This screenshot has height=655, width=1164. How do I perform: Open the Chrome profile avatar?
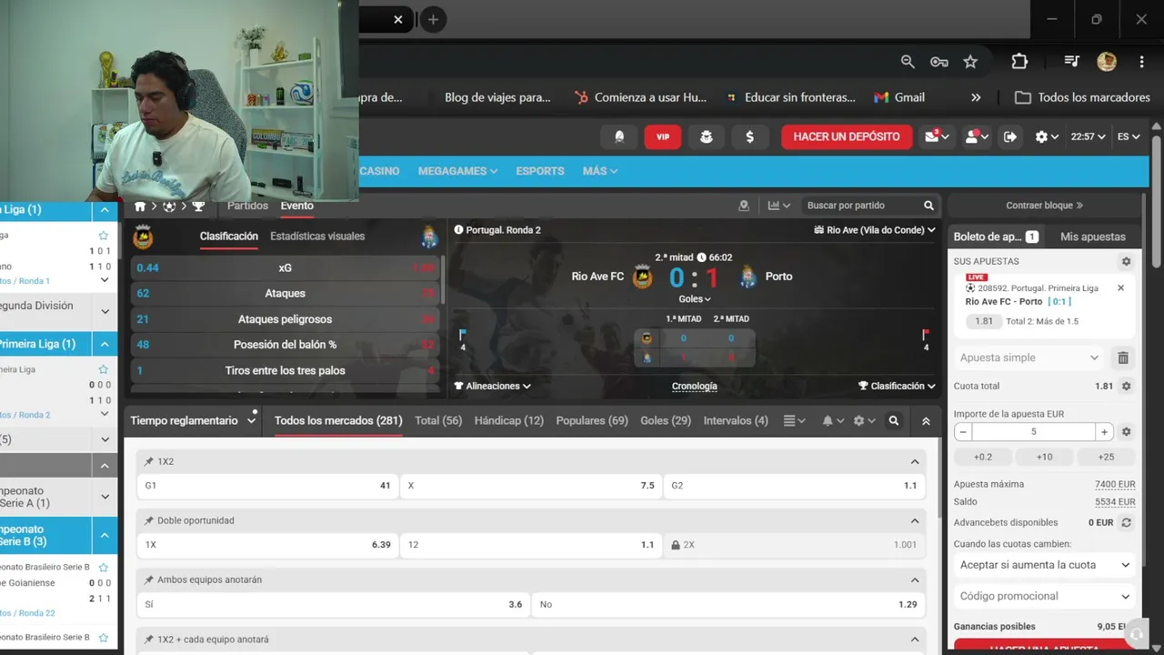1107,61
